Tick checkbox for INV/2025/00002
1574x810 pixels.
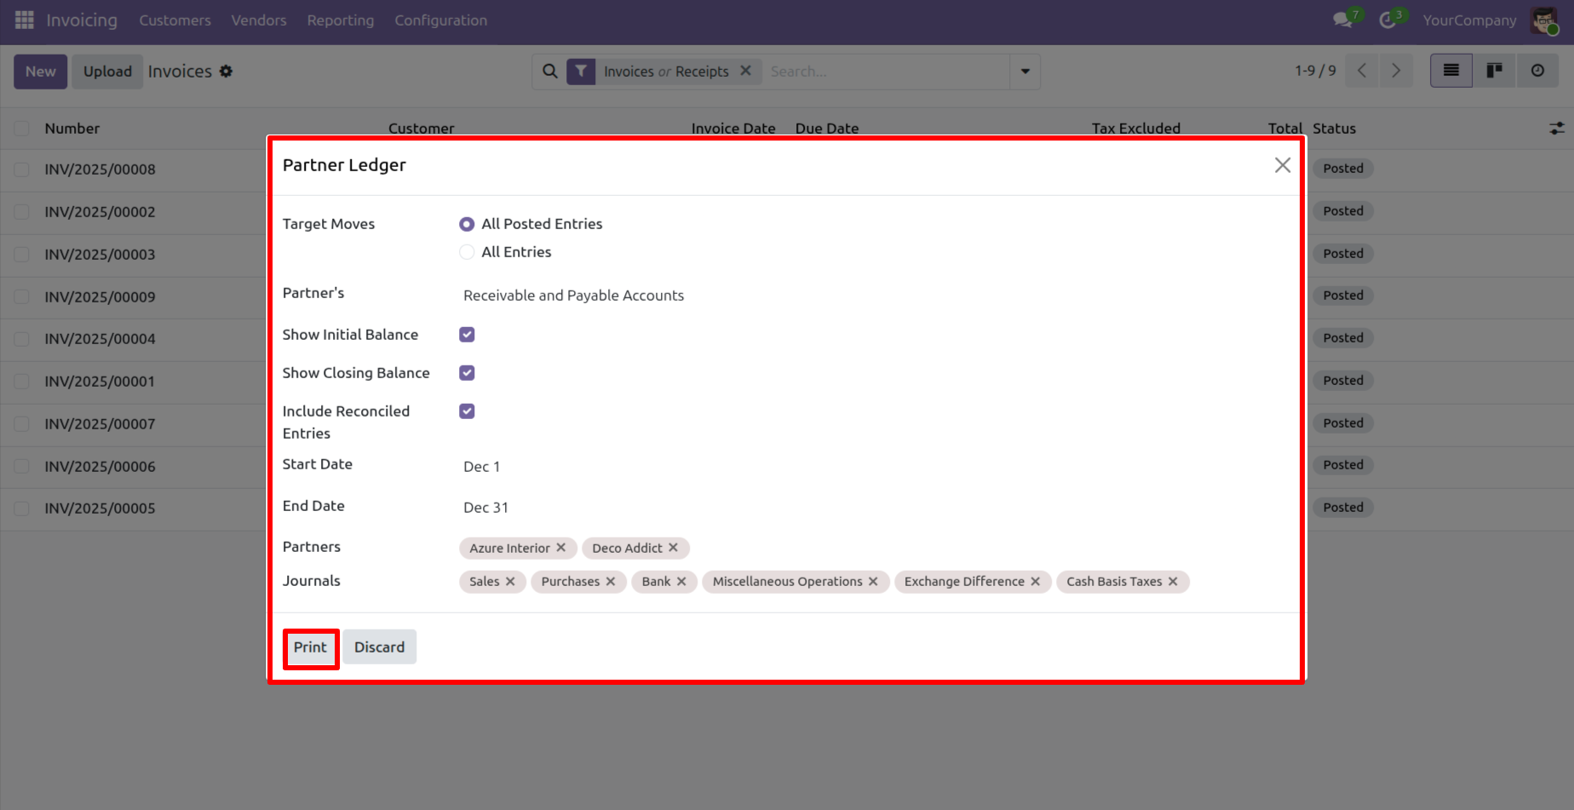(22, 212)
